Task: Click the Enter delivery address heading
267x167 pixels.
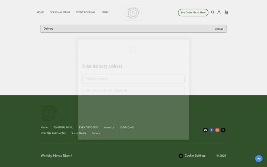Action: (x=102, y=66)
